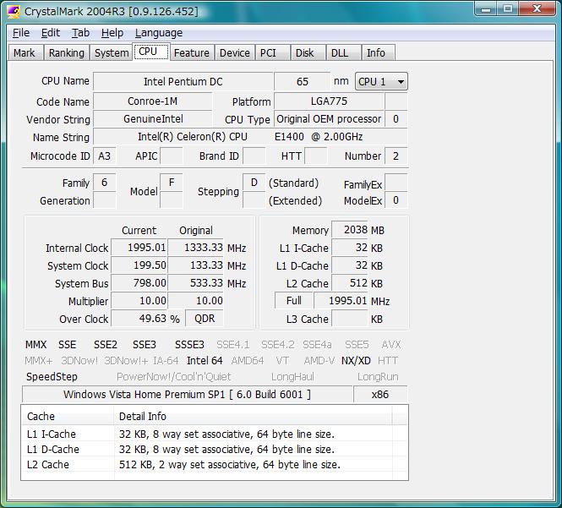Click original System Bus 533.33 value

[196, 283]
